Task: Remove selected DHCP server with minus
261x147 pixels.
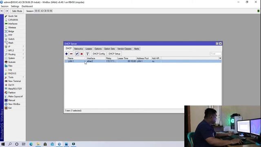Action: 71,54
